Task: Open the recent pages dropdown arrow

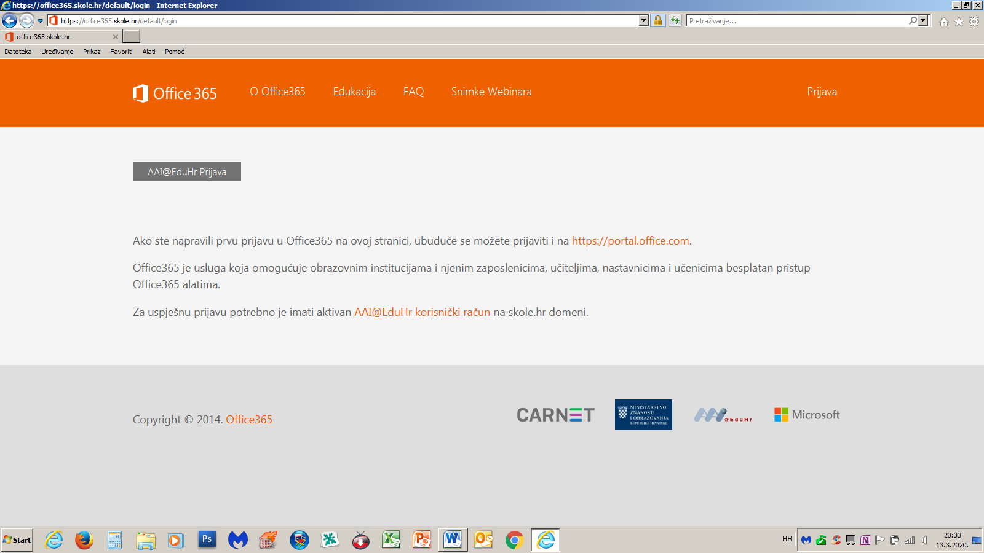Action: click(x=41, y=21)
